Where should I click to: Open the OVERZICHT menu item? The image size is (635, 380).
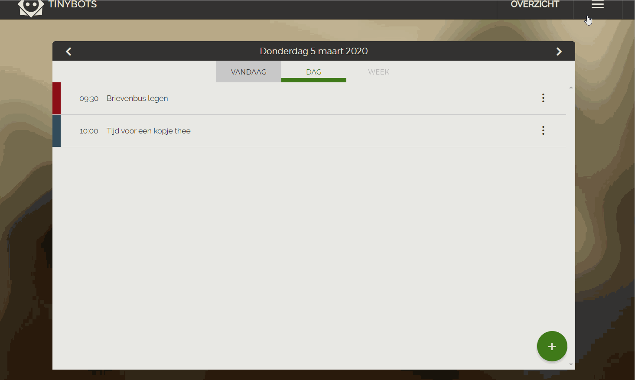click(535, 5)
